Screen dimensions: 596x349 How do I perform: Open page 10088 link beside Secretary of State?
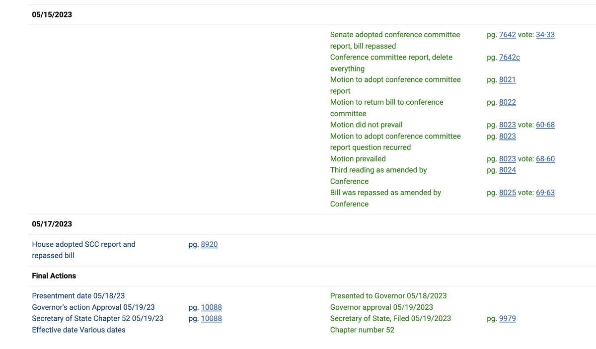coord(211,319)
